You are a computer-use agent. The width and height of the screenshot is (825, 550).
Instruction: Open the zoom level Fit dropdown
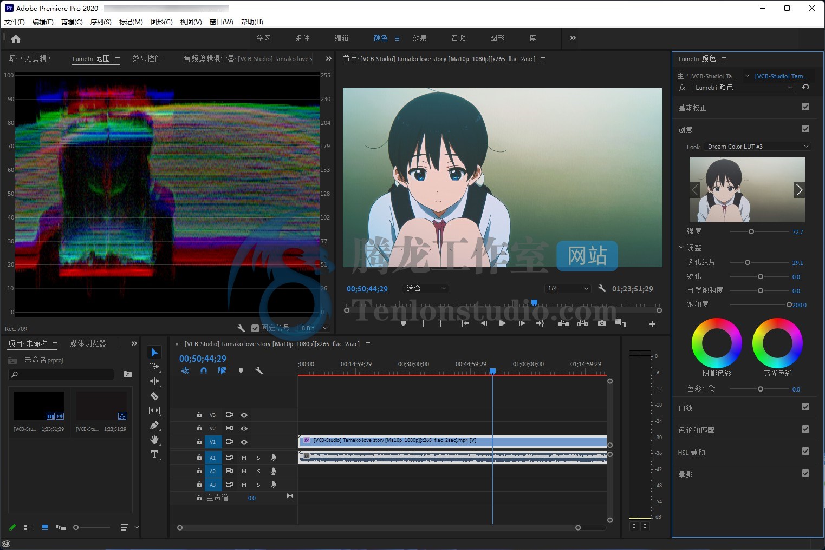point(426,289)
